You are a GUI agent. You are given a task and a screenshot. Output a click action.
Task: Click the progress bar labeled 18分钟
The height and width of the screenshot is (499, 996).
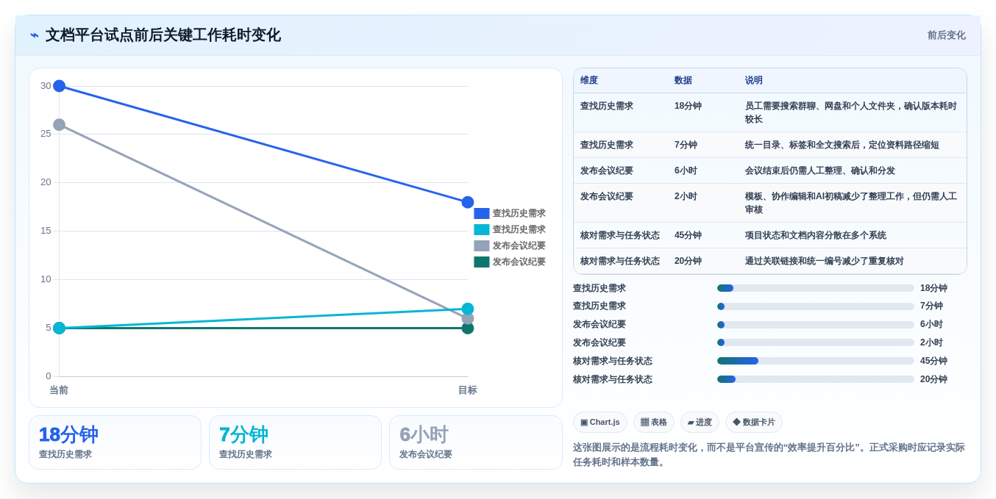[x=816, y=288]
